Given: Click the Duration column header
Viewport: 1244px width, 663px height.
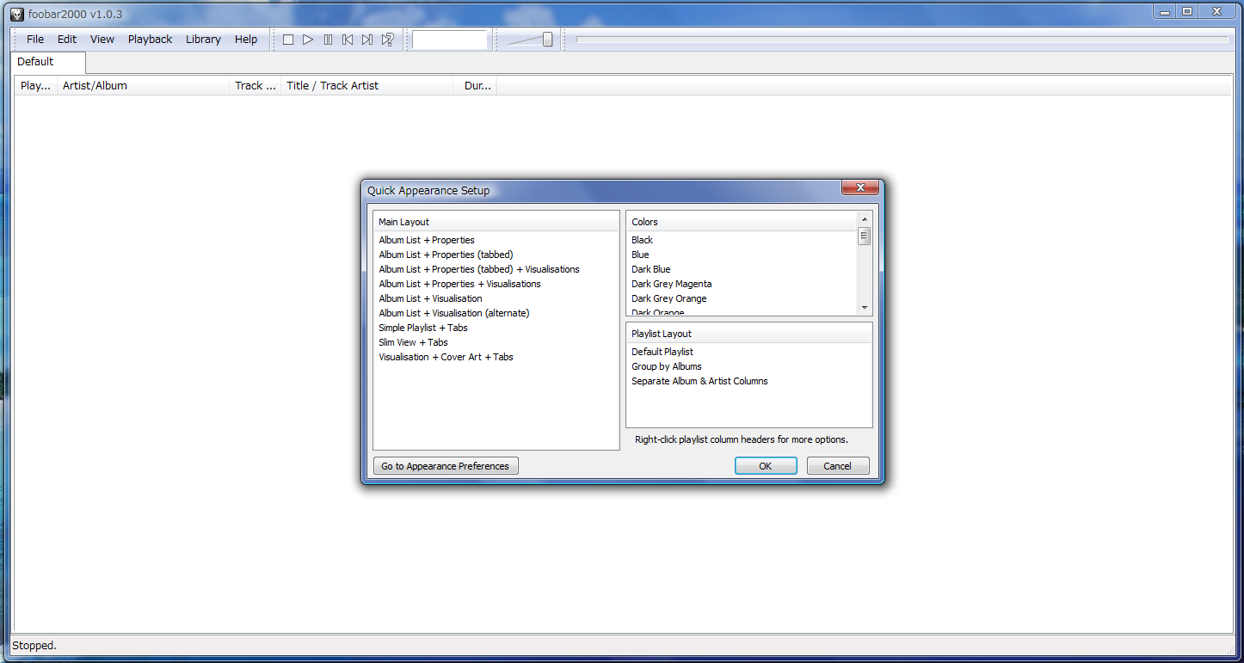Looking at the screenshot, I should pos(476,86).
